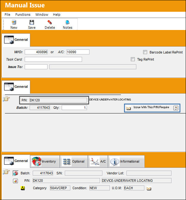Click the Inventory tab icon
Image resolution: width=186 pixels, height=200 pixels.
tap(36, 161)
